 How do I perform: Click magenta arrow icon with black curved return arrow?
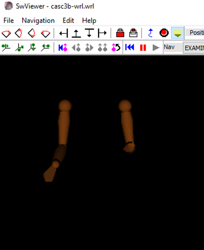116,48
